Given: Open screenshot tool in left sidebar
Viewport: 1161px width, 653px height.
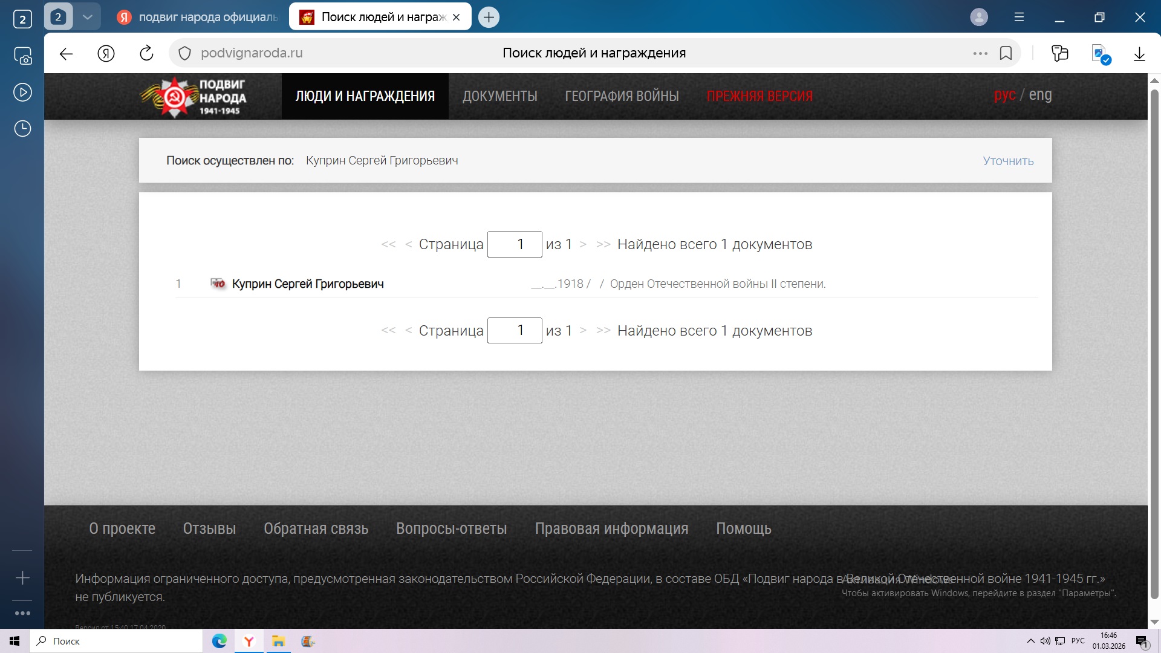Looking at the screenshot, I should [22, 56].
